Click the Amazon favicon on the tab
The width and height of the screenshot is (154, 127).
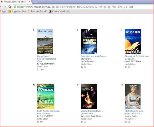click(x=2, y=2)
